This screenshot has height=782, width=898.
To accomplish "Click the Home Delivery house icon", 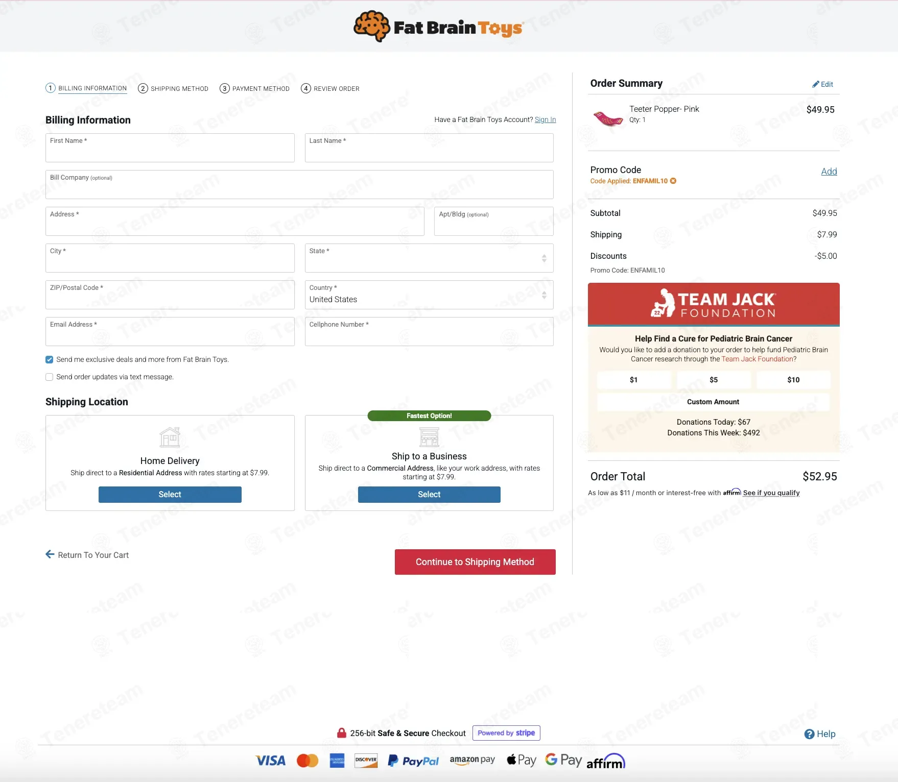I will coord(170,437).
